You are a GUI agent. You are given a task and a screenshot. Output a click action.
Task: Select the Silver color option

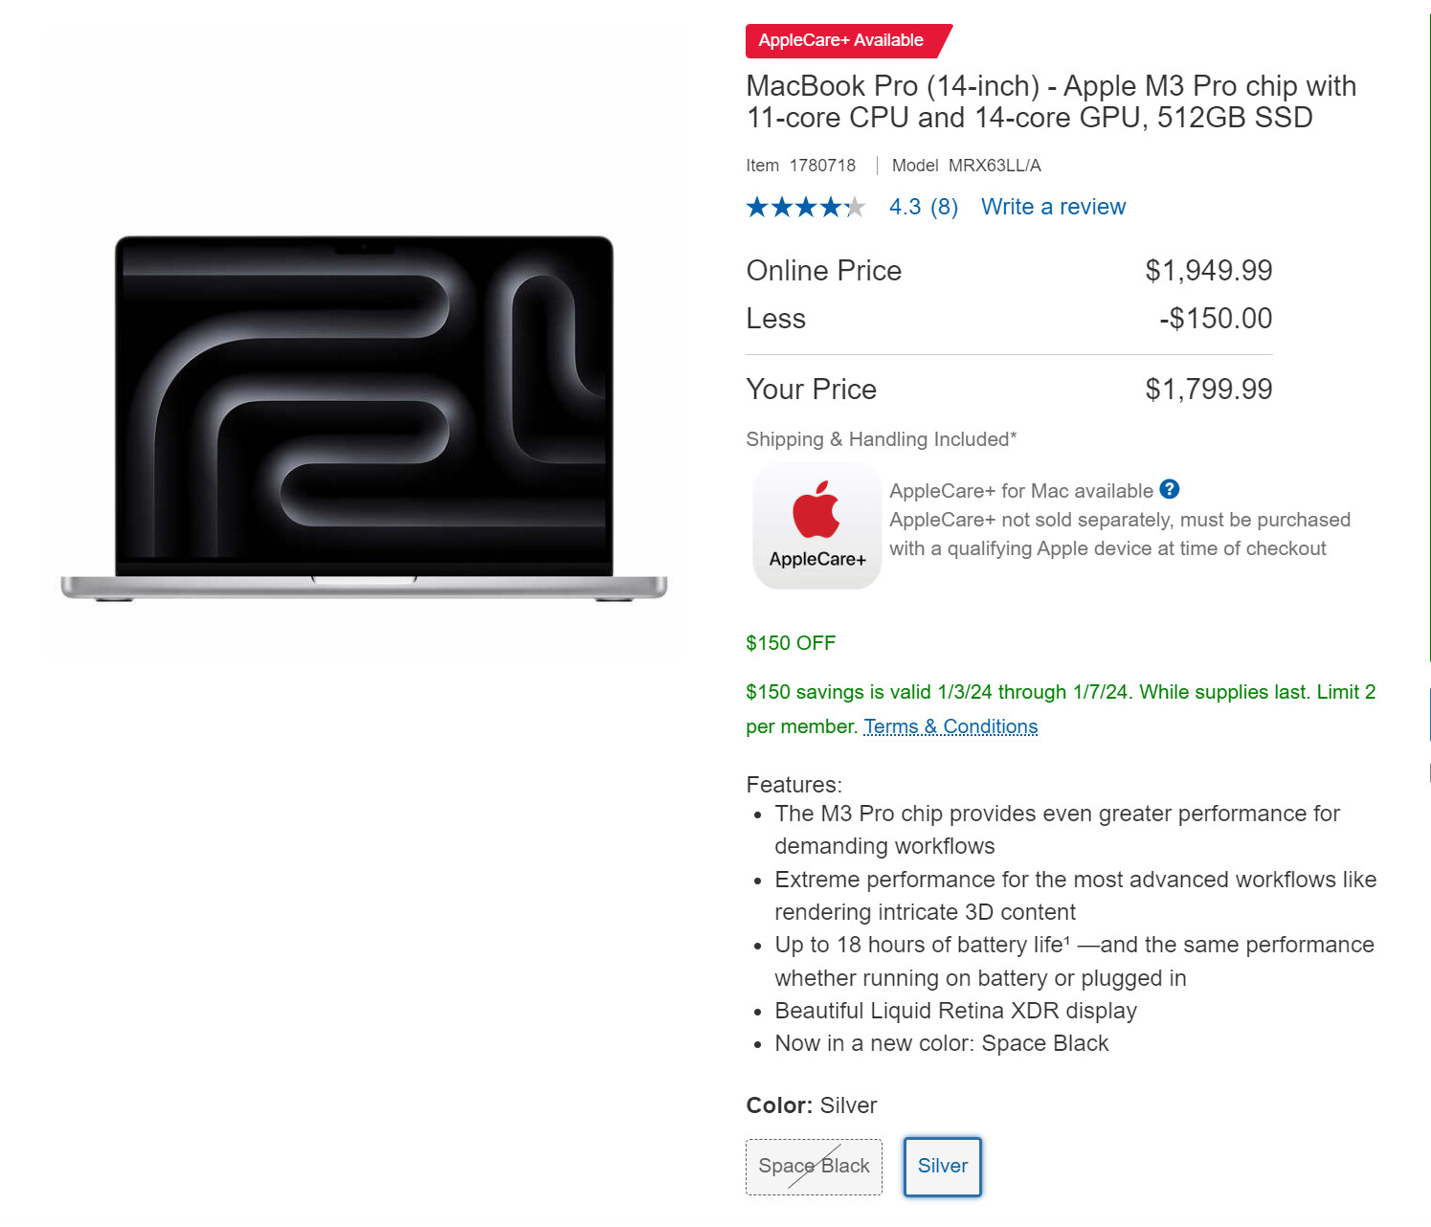[x=943, y=1166]
